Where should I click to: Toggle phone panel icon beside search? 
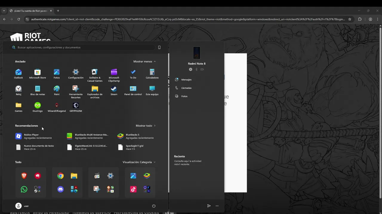click(159, 47)
